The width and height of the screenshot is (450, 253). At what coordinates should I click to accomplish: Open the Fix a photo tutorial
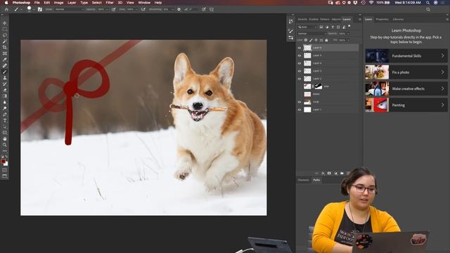pos(406,72)
